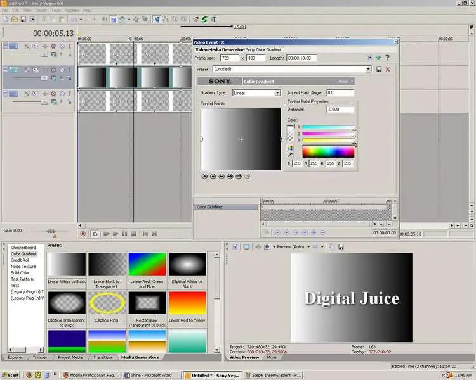
Task: Click the Distance input field
Action: 340,110
